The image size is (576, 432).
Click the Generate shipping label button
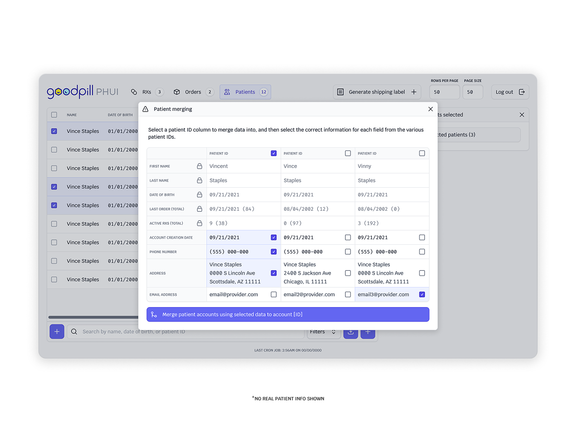click(x=377, y=92)
